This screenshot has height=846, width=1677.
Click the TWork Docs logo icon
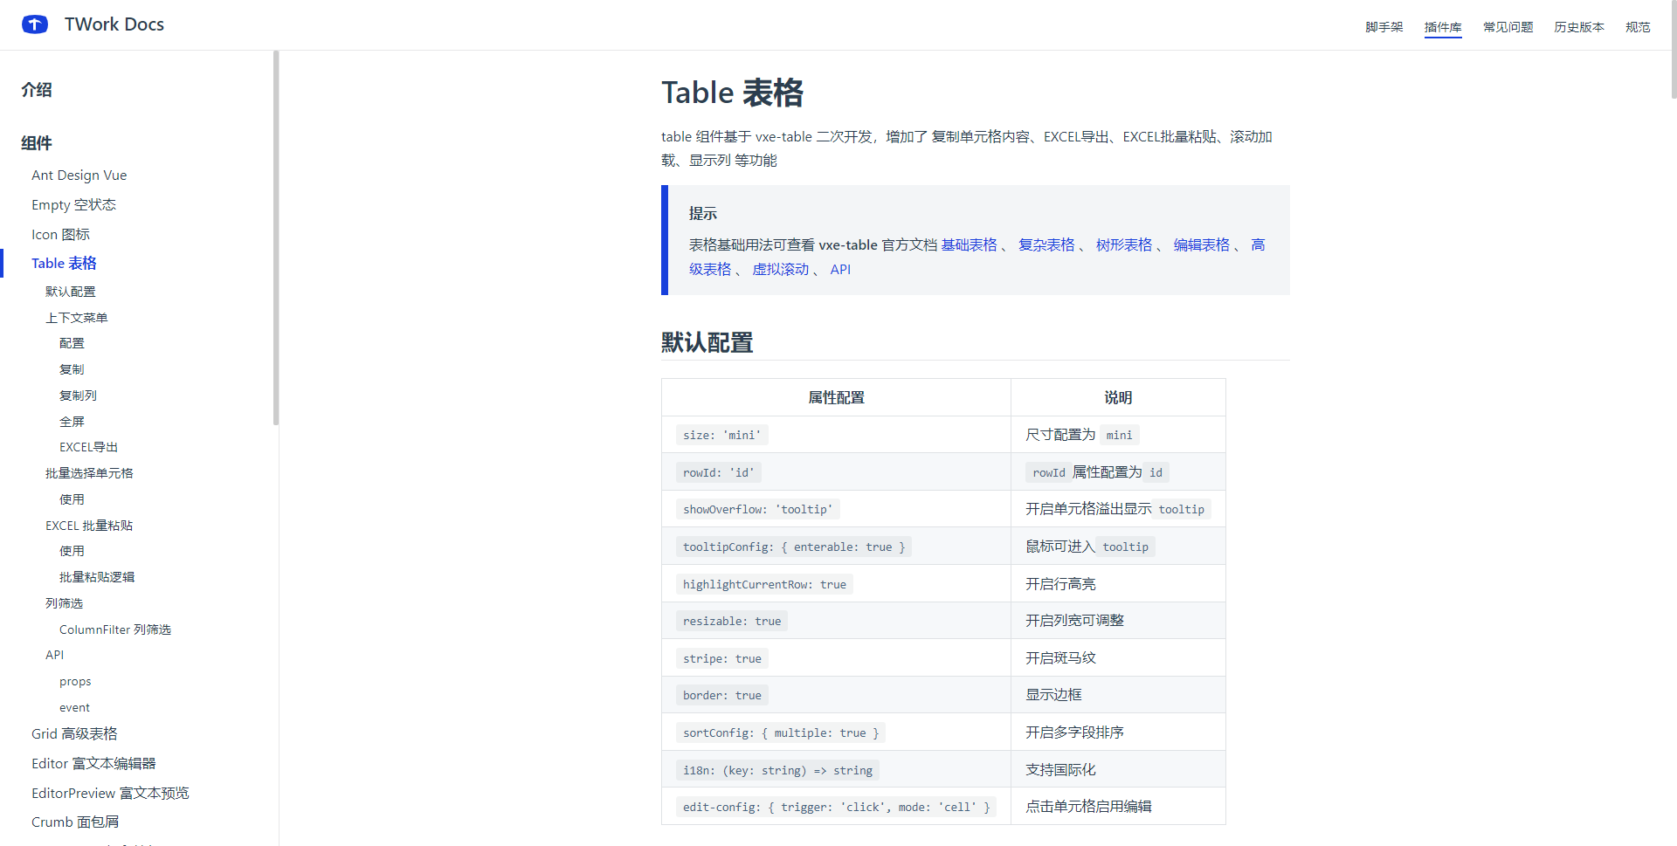(x=35, y=24)
